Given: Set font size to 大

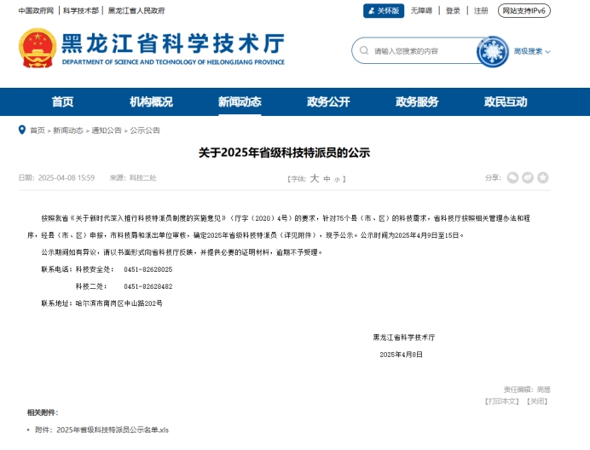Looking at the screenshot, I should (x=314, y=178).
